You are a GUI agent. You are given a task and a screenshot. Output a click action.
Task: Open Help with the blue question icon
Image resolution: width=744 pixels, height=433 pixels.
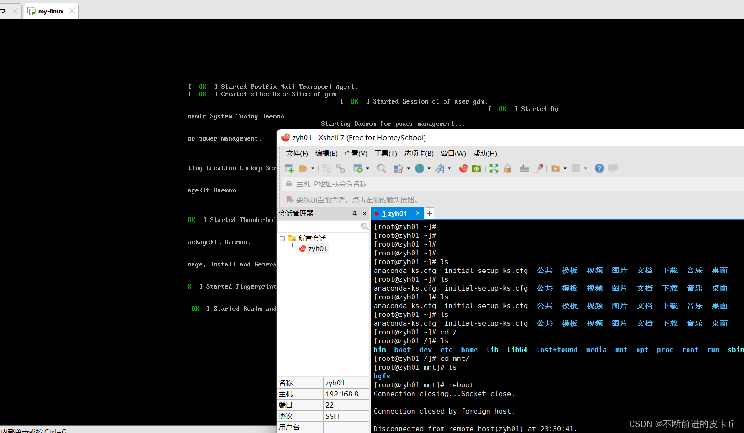pyautogui.click(x=600, y=168)
